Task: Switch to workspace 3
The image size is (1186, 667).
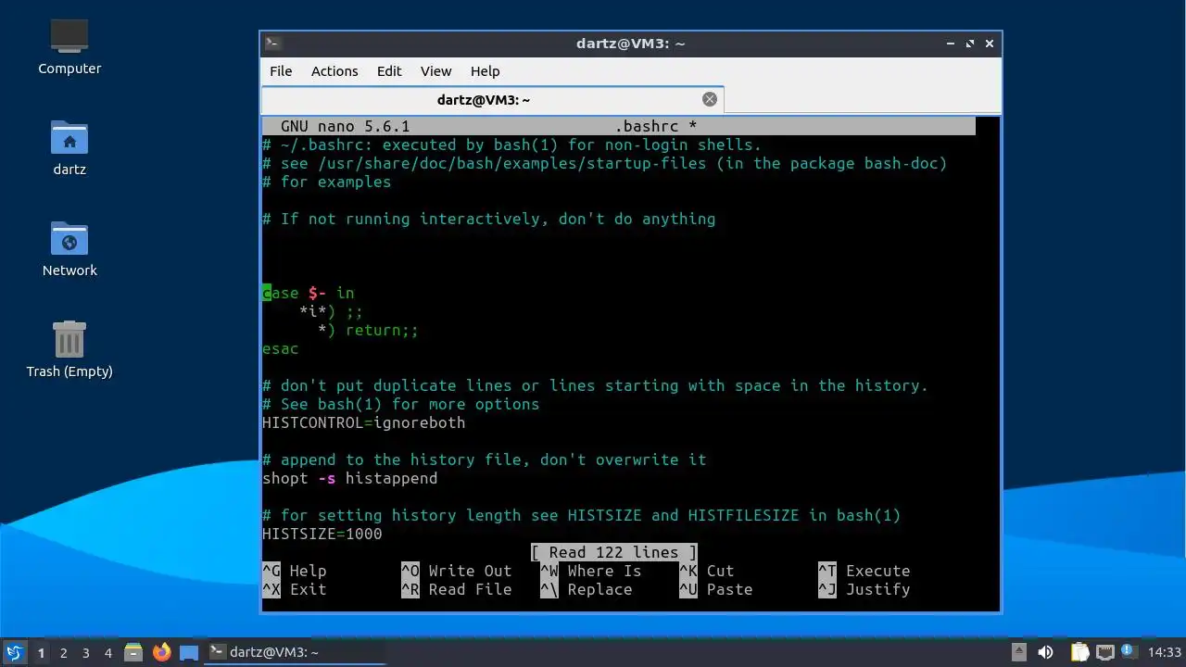Action: [85, 652]
